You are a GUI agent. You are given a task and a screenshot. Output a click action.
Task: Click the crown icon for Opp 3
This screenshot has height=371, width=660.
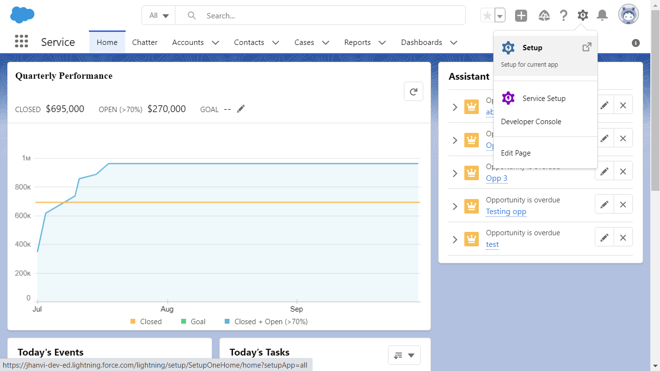(x=472, y=173)
